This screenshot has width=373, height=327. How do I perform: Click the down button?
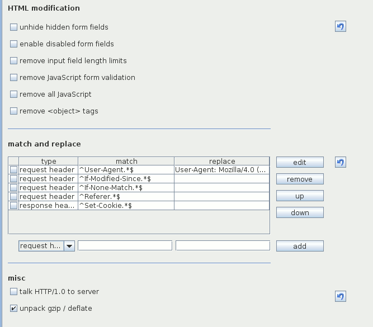point(299,212)
